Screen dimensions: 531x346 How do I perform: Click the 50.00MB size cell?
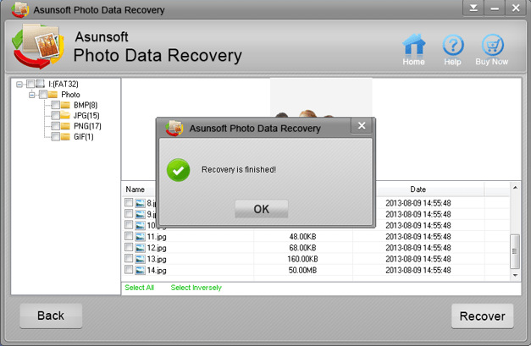pos(302,270)
